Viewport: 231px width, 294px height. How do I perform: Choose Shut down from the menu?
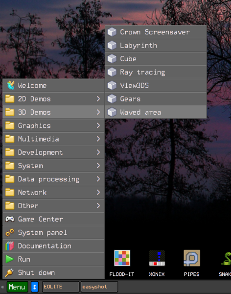pos(53,272)
